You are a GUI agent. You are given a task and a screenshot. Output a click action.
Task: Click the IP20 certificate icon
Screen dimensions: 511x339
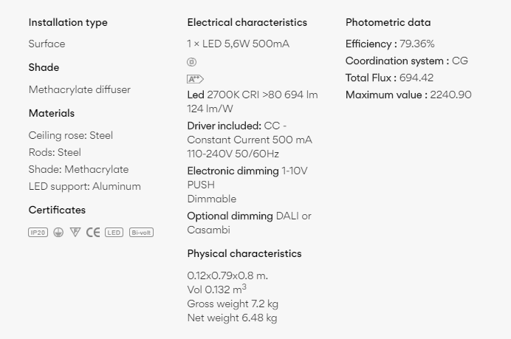[x=38, y=233]
